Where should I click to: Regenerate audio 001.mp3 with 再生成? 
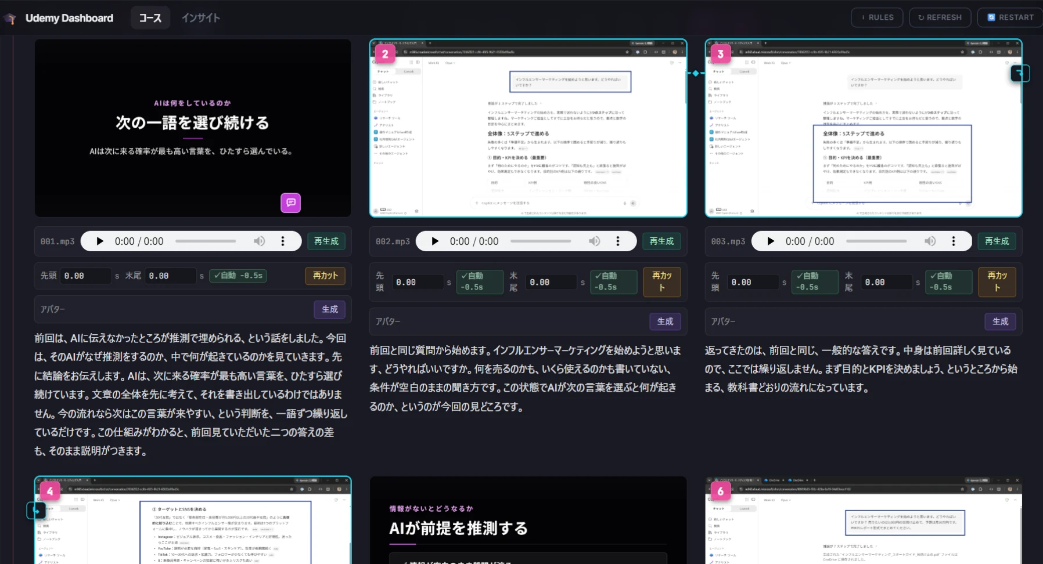point(326,241)
